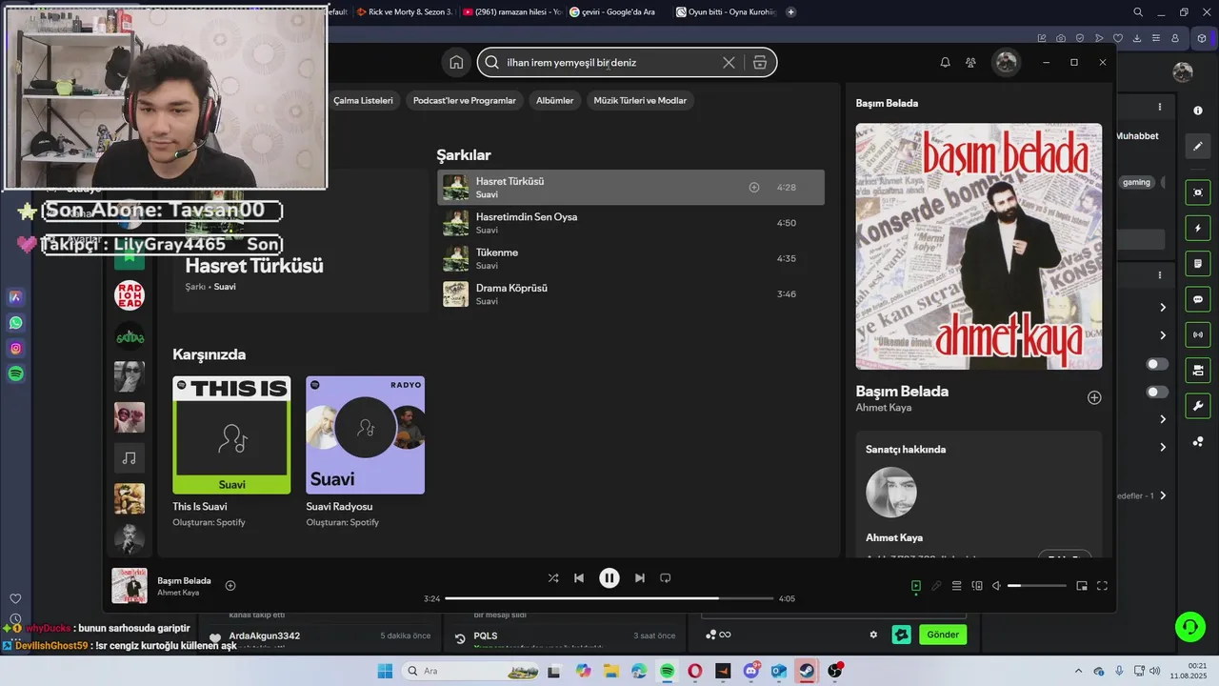
Task: Open Instagram in browser sidebar
Action: click(15, 349)
